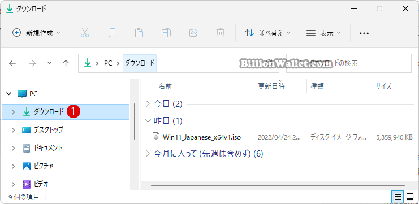The height and width of the screenshot is (204, 419).
Task: Open the three-dots more options menu
Action: [x=364, y=33]
